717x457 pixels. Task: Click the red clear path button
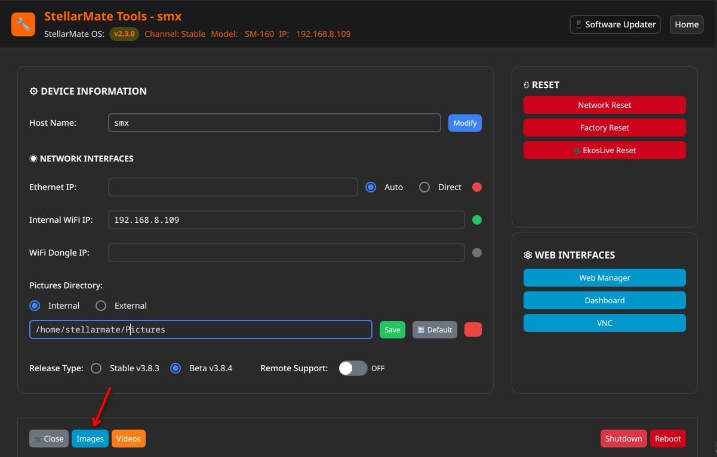[473, 329]
